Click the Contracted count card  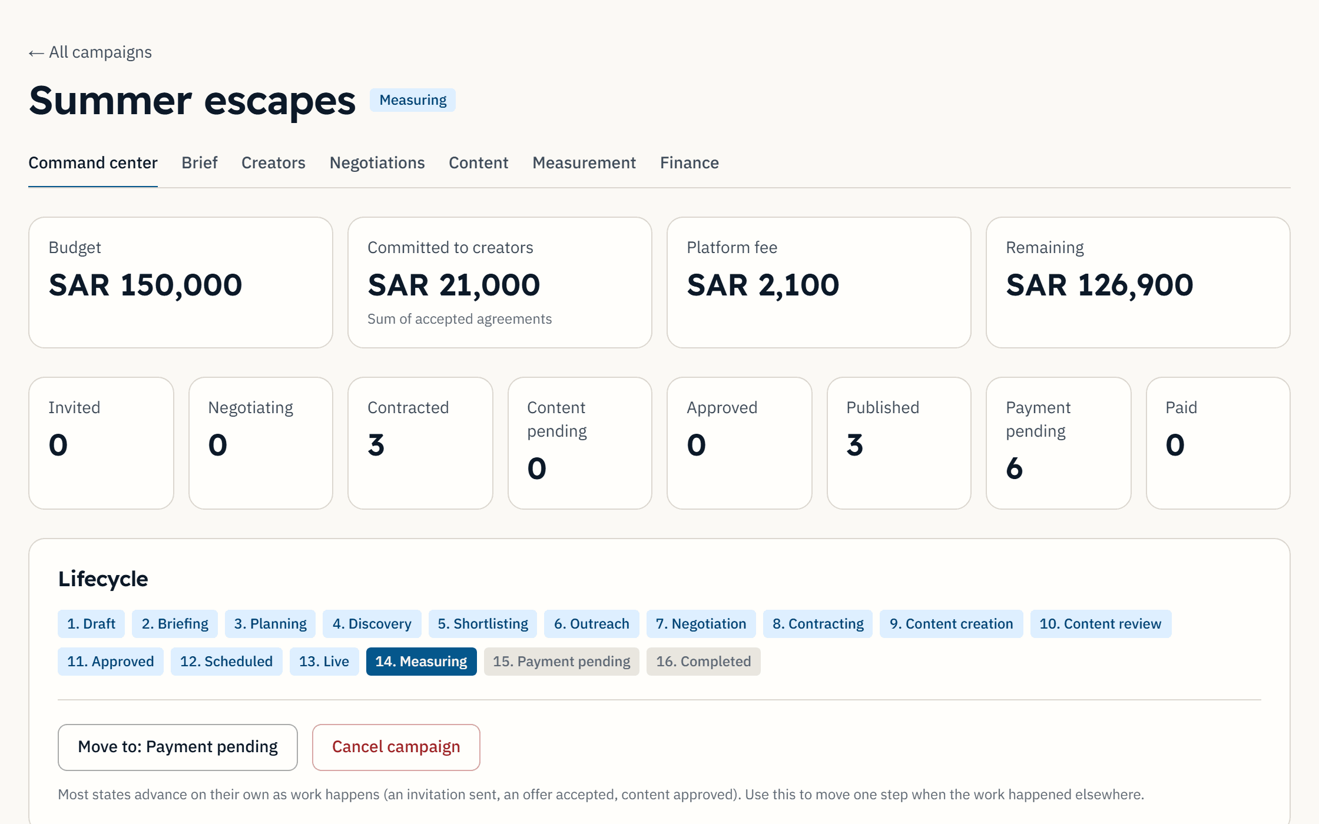[420, 443]
